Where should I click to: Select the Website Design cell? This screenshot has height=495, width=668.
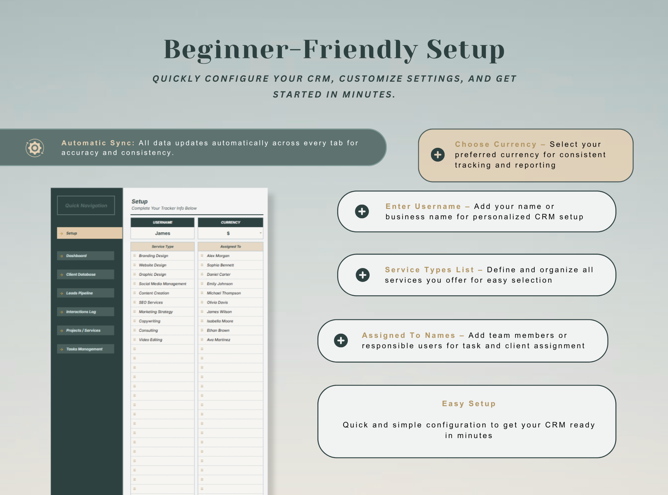click(162, 265)
